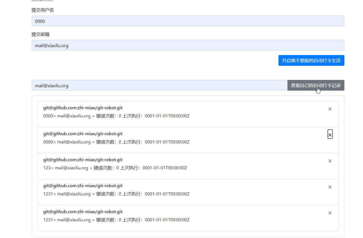
Task: Click the git-robot.git URL in the 123 record
Action: 83,160
